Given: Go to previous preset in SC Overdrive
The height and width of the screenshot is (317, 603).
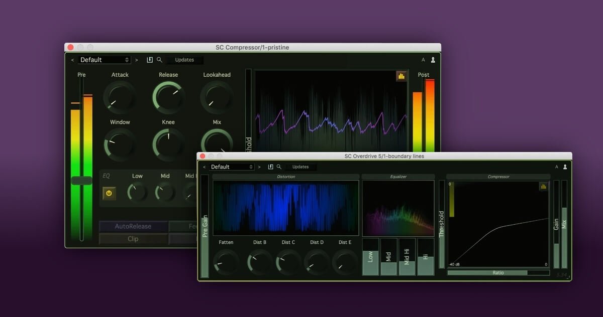Looking at the screenshot, I should (x=204, y=167).
